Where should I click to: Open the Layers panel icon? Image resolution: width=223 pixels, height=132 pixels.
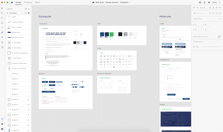pyautogui.click(x=2, y=124)
